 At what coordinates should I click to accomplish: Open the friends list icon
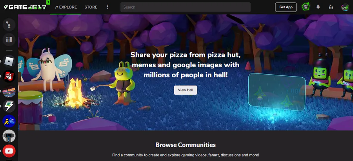(x=331, y=7)
